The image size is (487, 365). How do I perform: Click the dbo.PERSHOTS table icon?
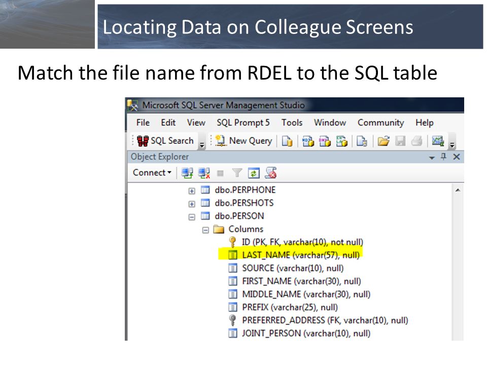tap(205, 203)
